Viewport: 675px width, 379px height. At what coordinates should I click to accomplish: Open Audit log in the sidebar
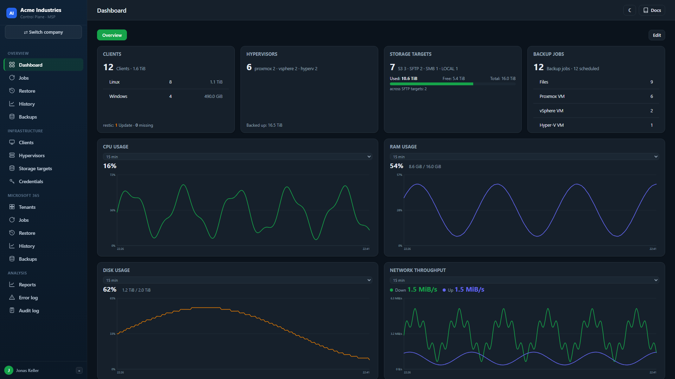(x=44, y=311)
